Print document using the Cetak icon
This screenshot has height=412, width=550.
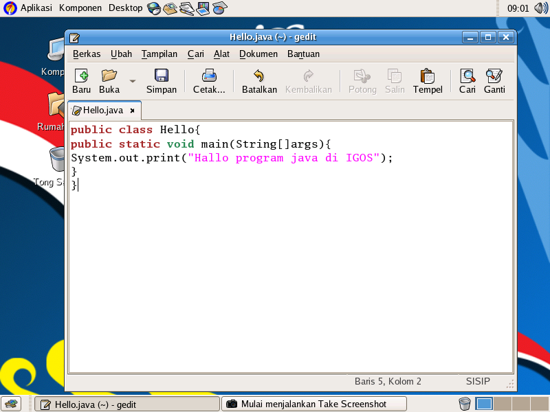[209, 76]
